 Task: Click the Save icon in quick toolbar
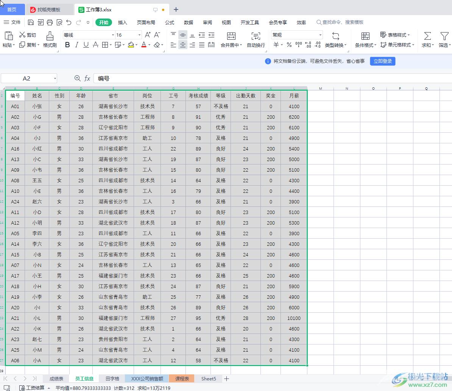[31, 22]
